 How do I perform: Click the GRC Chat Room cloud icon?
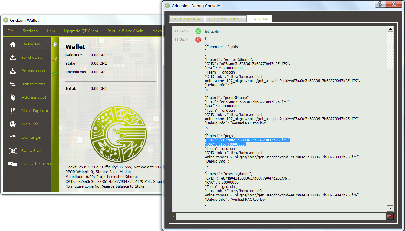[x=13, y=164]
